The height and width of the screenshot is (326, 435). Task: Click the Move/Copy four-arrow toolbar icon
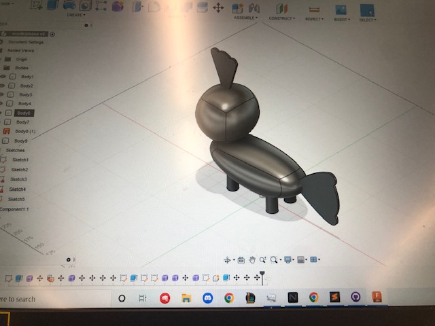[218, 7]
